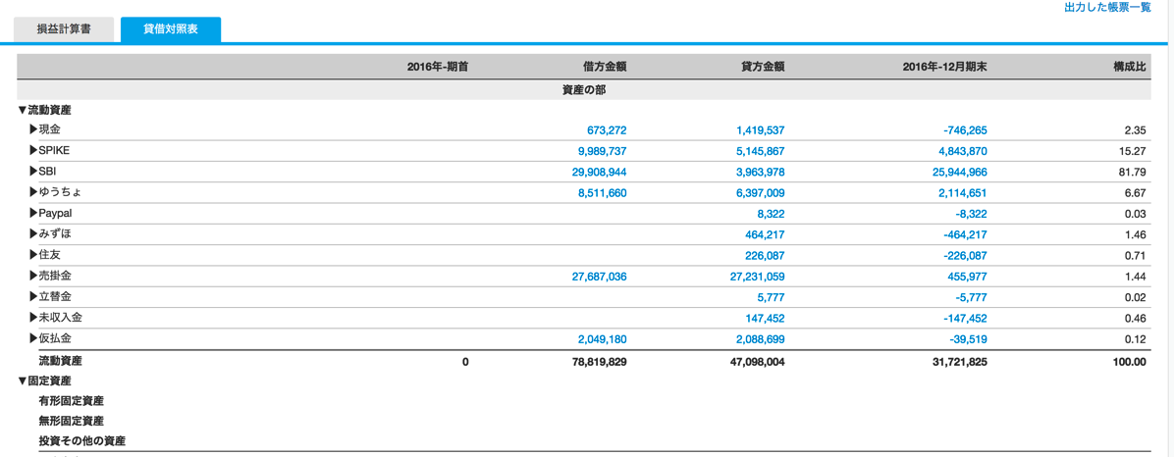This screenshot has width=1174, height=457.
Task: Expand the SBI account row
Action: click(x=33, y=172)
